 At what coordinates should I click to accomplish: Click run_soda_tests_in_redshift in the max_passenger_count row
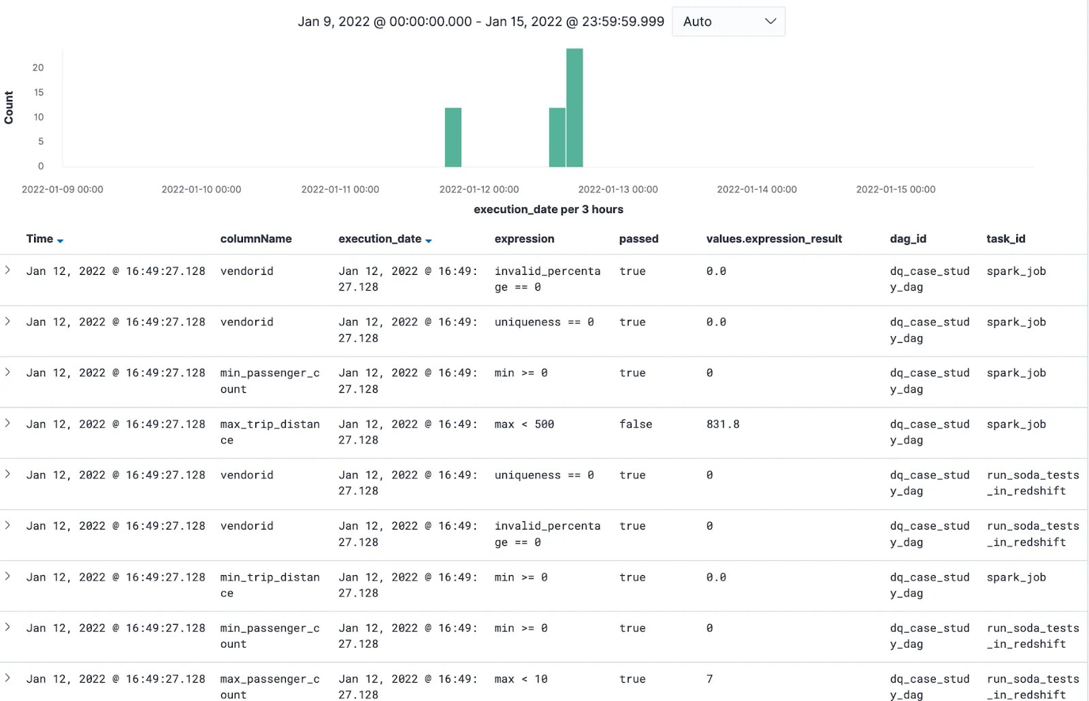[x=1033, y=687]
